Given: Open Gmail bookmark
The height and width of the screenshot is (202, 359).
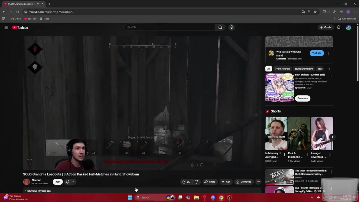Looking at the screenshot, I should [x=16, y=19].
